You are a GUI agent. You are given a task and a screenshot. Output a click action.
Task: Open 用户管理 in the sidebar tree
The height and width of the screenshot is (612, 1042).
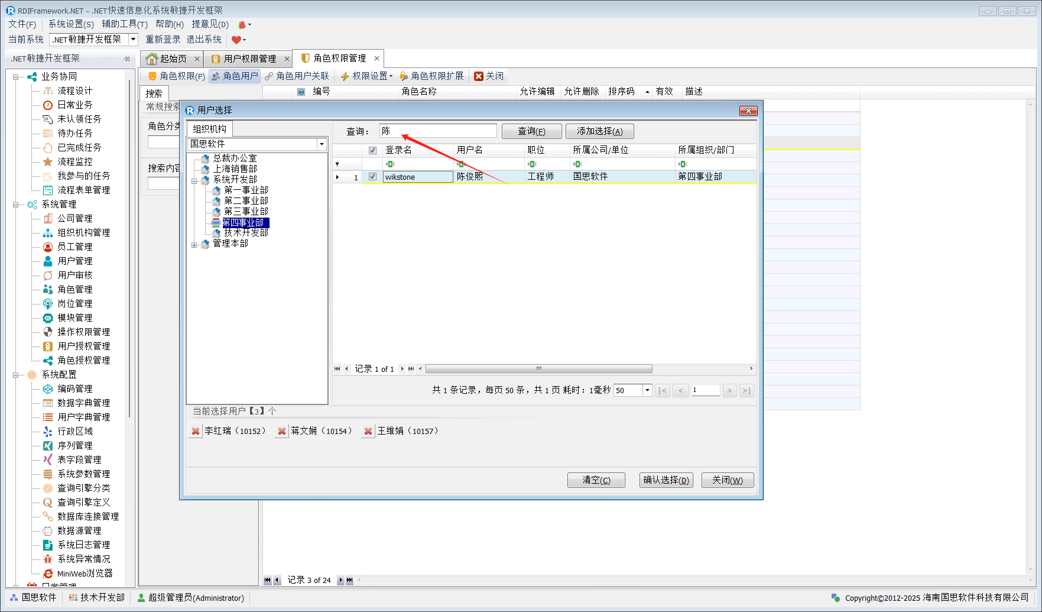(x=74, y=261)
